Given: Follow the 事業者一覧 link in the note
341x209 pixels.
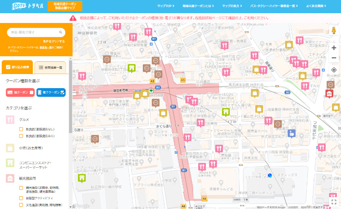Looking at the screenshot, I should pyautogui.click(x=46, y=47).
